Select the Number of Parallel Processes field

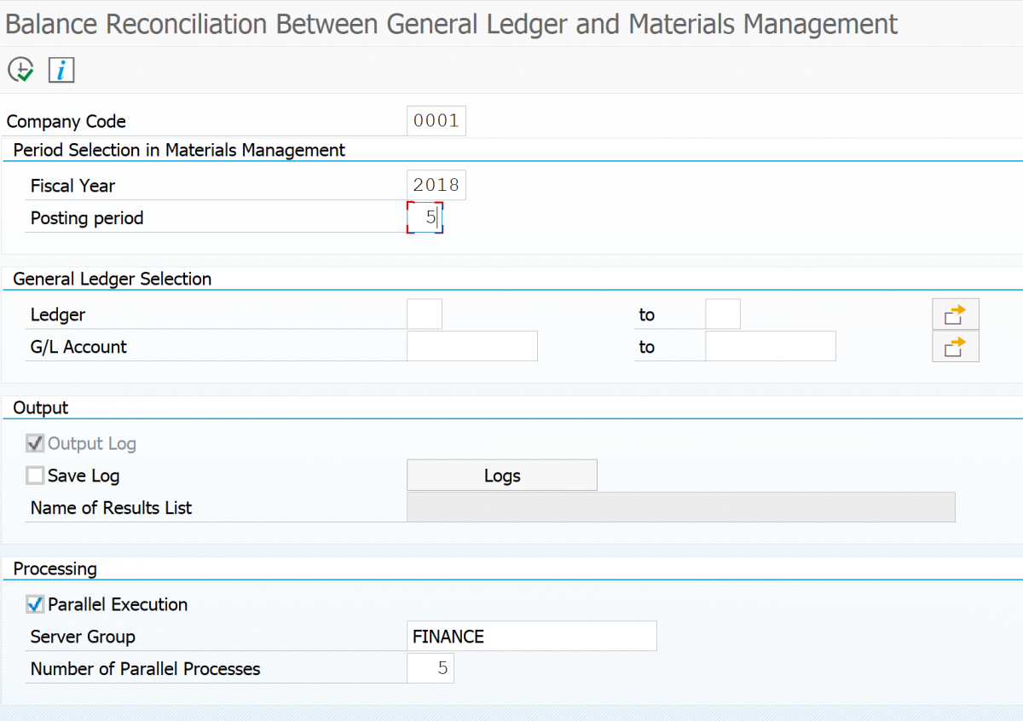[430, 668]
